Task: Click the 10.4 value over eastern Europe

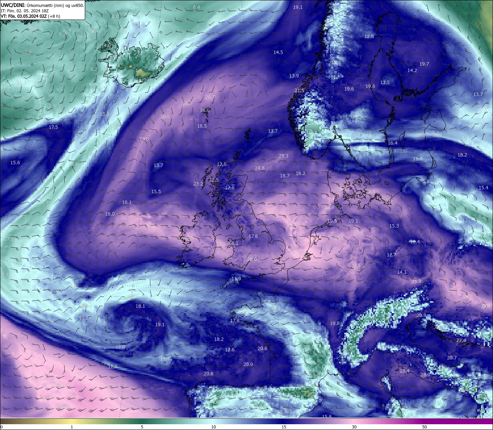Action: 414,241
